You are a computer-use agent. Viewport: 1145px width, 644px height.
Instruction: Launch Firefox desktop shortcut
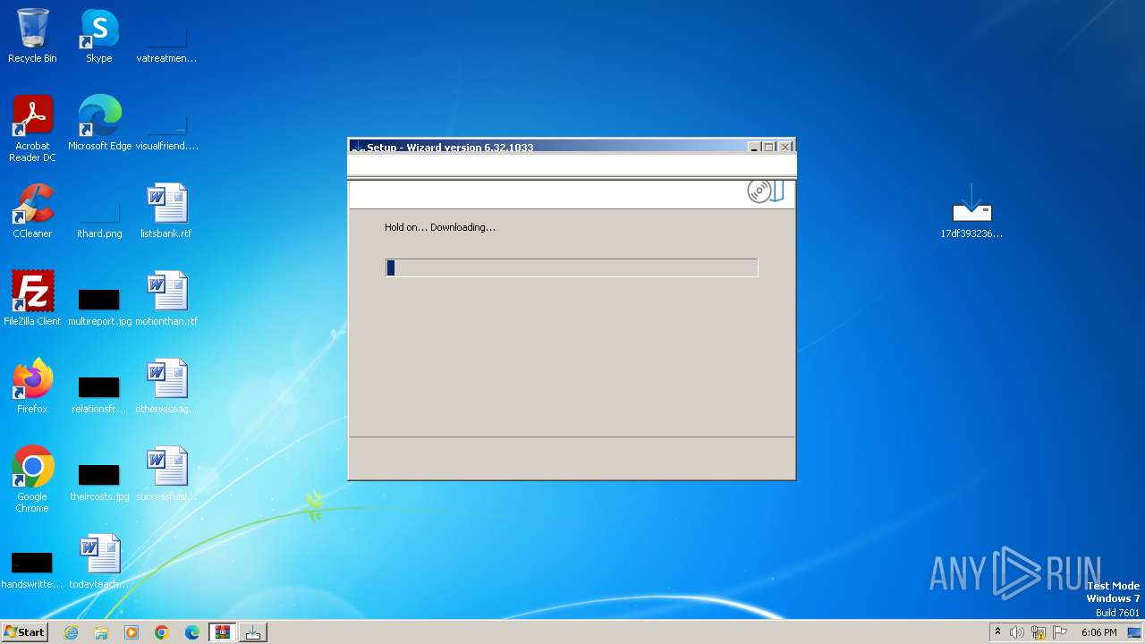click(x=32, y=386)
